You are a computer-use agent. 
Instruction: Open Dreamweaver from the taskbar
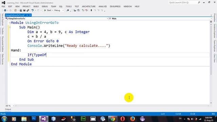click(x=83, y=119)
